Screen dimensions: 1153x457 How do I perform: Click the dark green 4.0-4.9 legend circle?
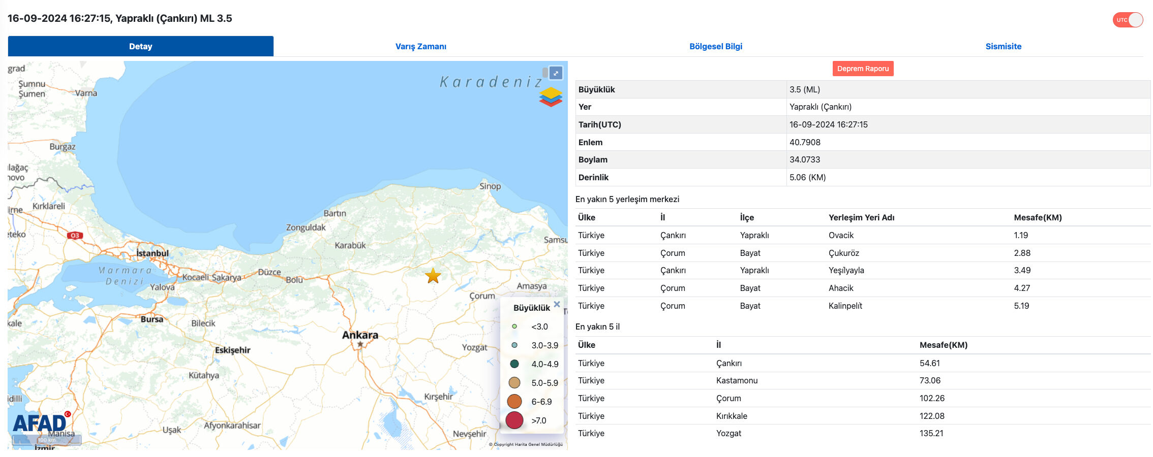514,364
